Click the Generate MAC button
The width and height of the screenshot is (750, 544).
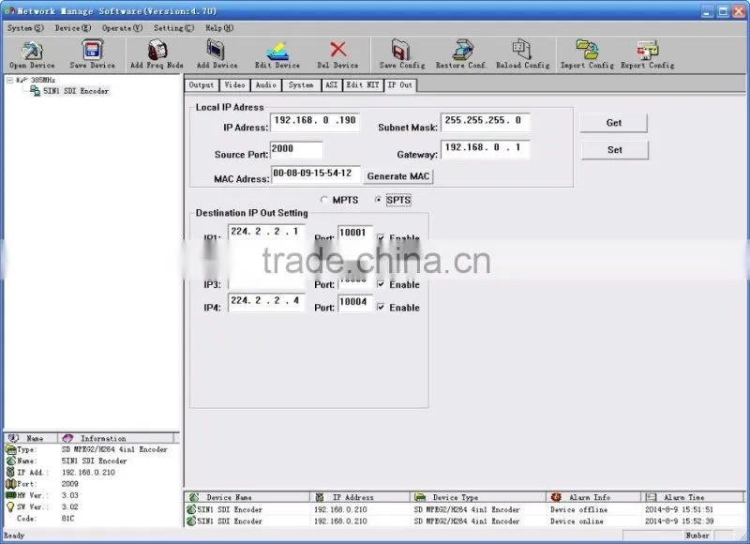point(397,176)
